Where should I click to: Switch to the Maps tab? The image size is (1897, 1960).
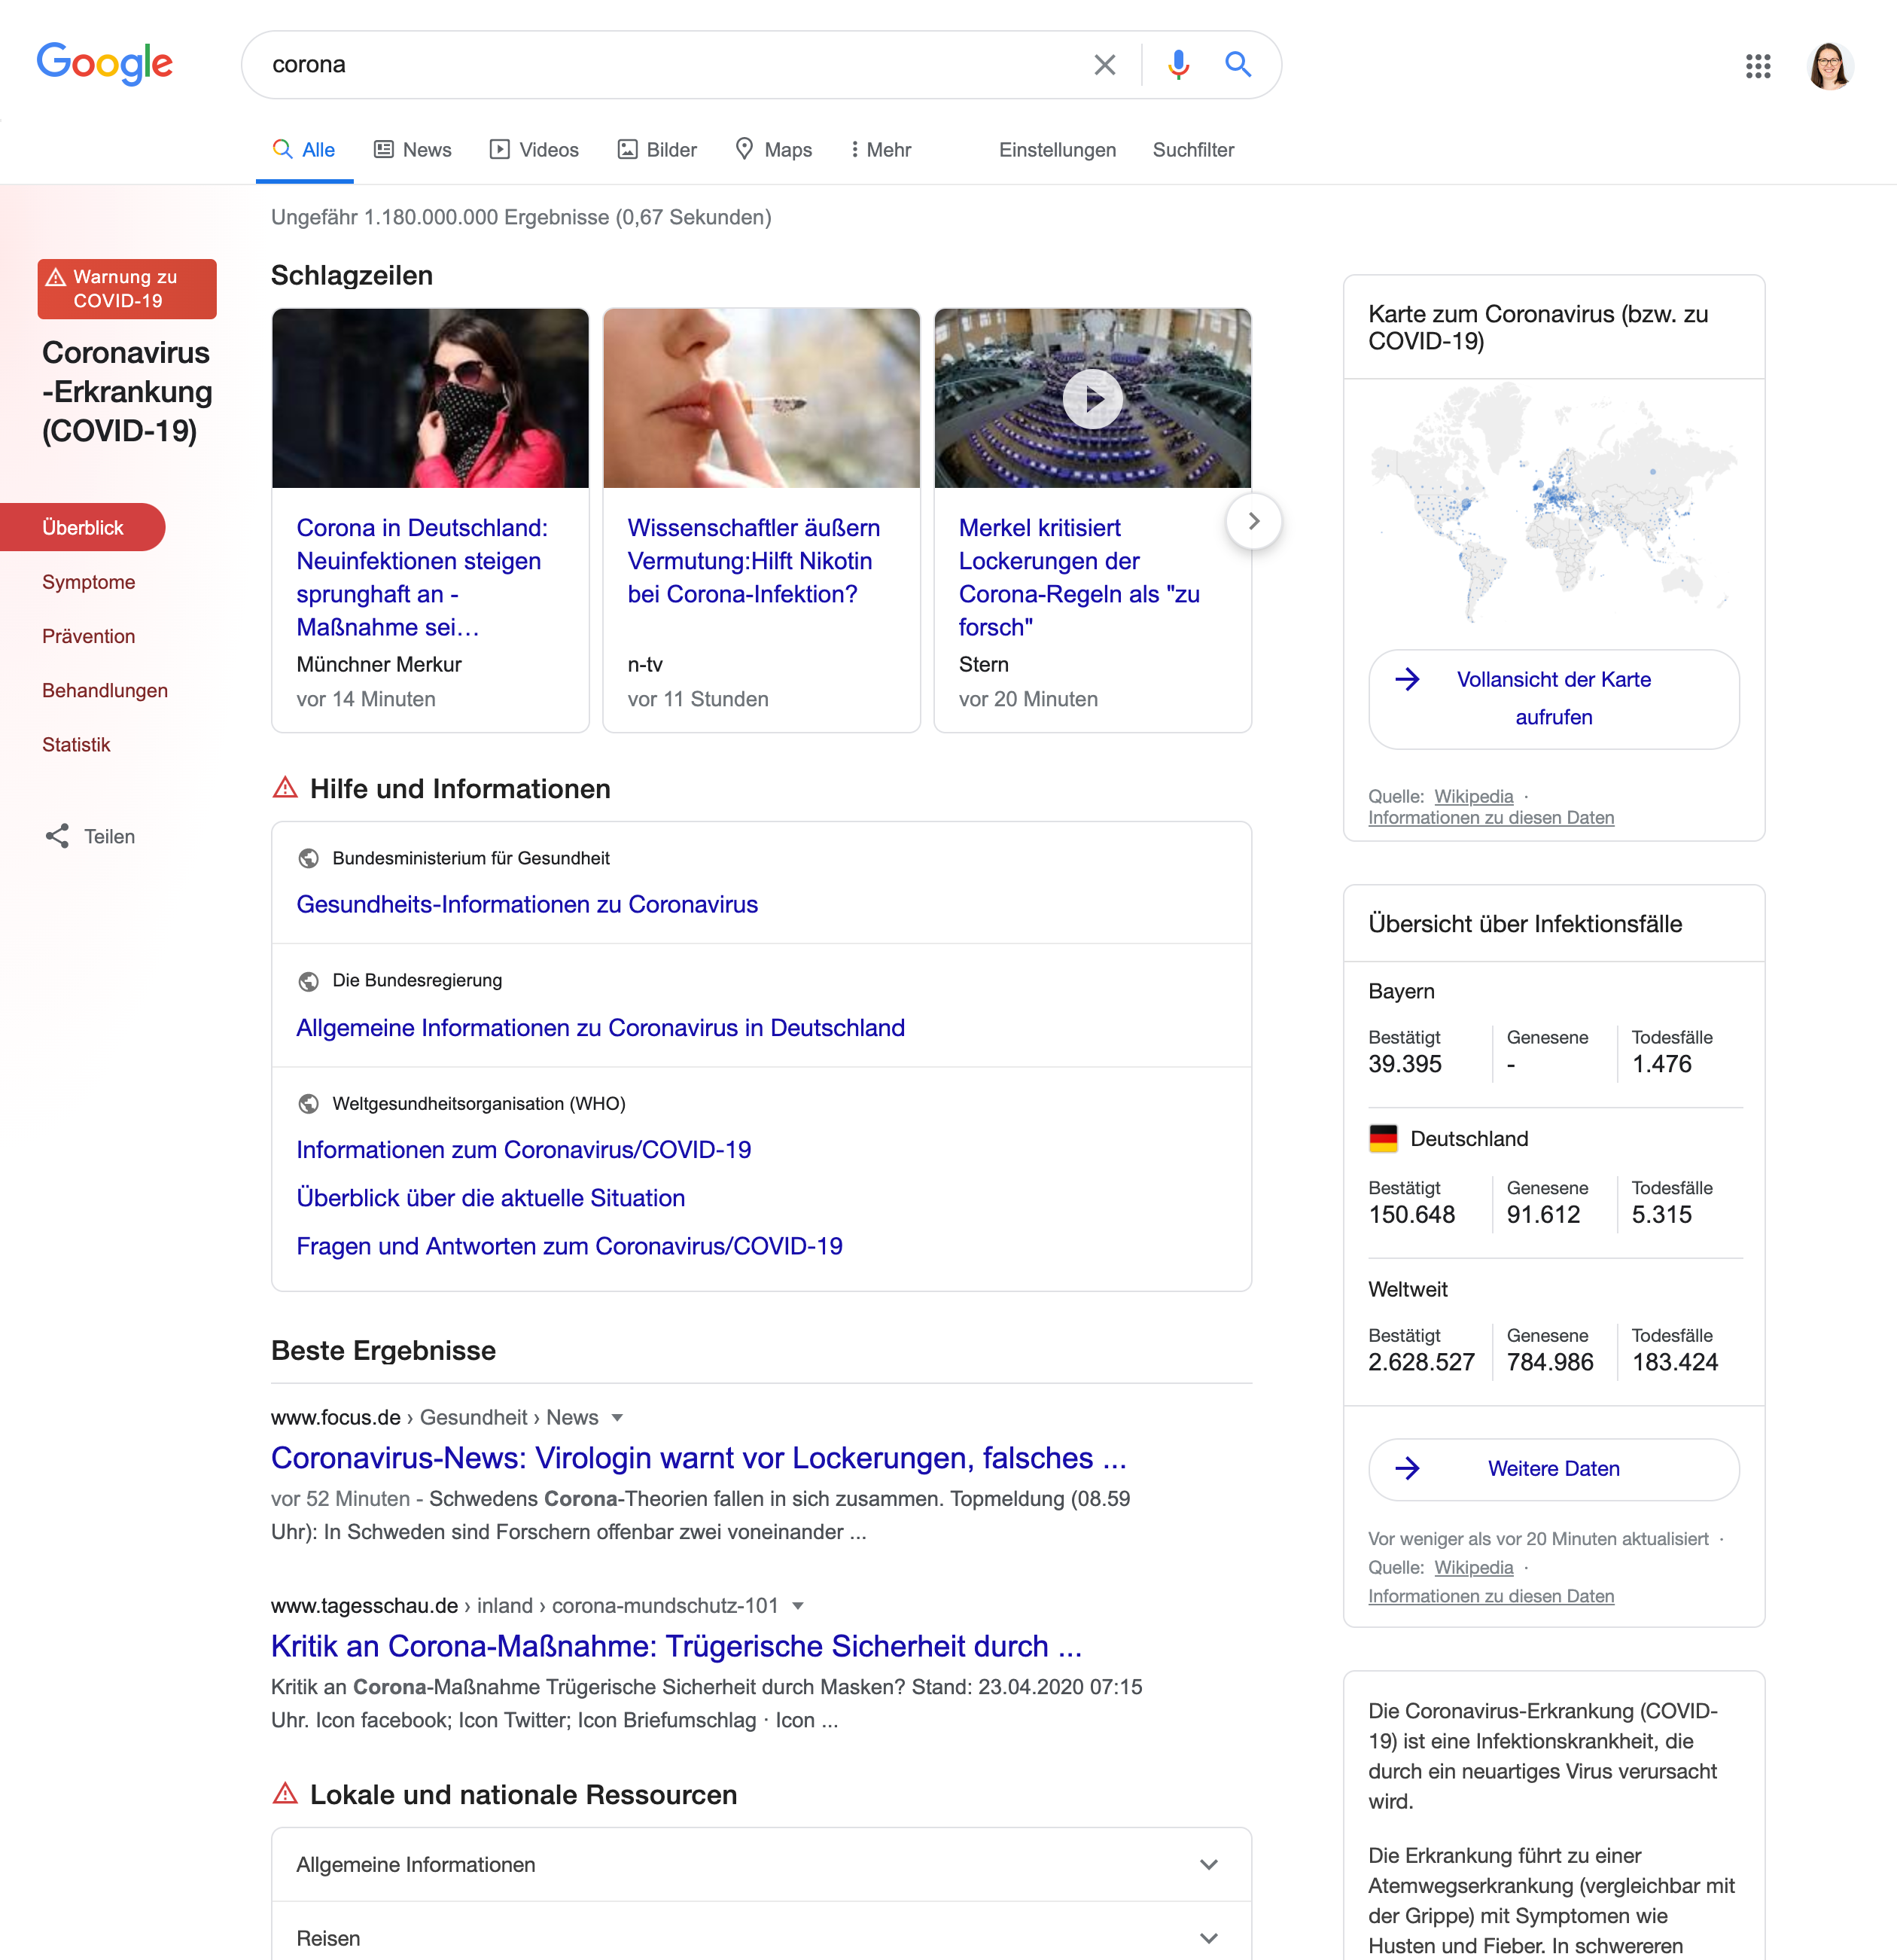[x=774, y=150]
